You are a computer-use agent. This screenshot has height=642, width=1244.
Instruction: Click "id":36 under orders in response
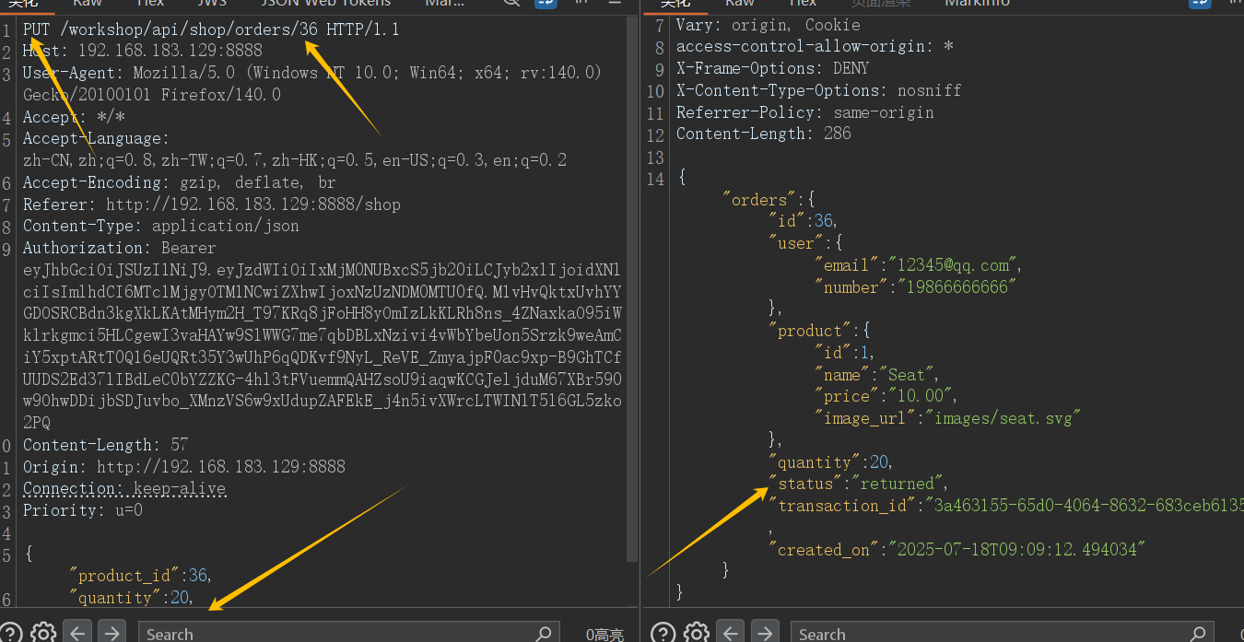click(803, 221)
